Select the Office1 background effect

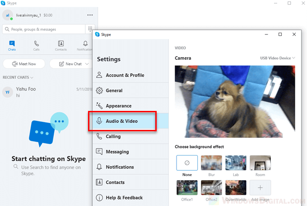tap(187, 188)
